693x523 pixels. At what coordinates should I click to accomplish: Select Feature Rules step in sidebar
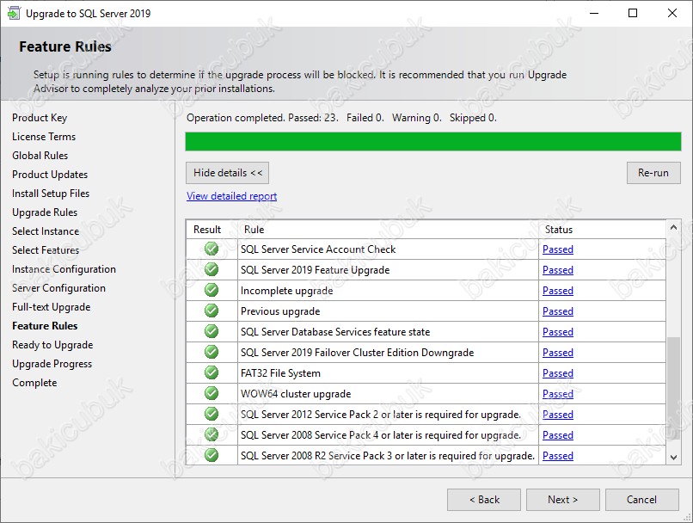coord(45,326)
